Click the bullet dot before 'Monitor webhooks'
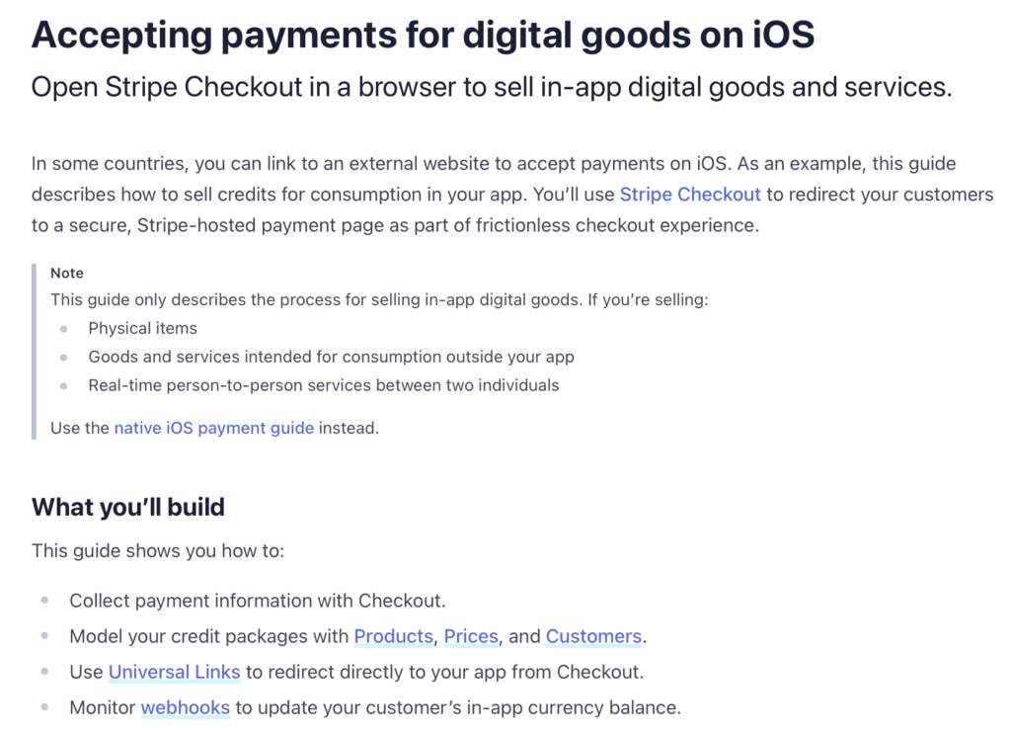The width and height of the screenshot is (1011, 733). [x=44, y=707]
